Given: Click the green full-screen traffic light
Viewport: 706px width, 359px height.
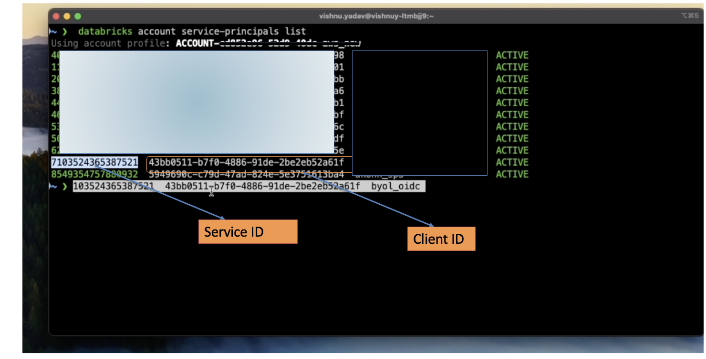Looking at the screenshot, I should [x=77, y=16].
